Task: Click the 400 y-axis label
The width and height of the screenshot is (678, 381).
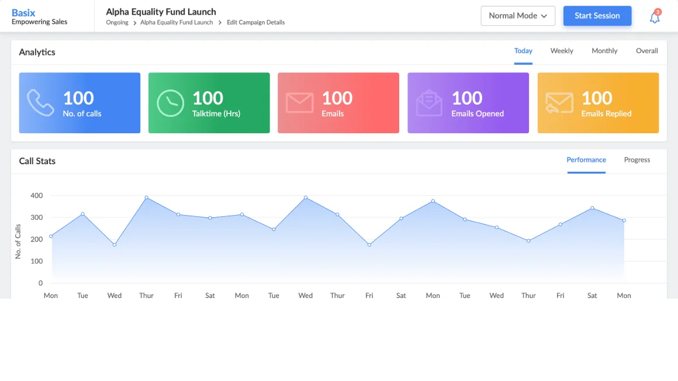Action: click(x=37, y=196)
